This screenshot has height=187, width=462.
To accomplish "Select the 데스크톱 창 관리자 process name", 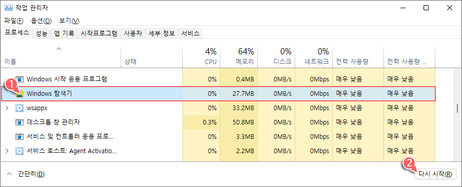I will pyautogui.click(x=53, y=122).
